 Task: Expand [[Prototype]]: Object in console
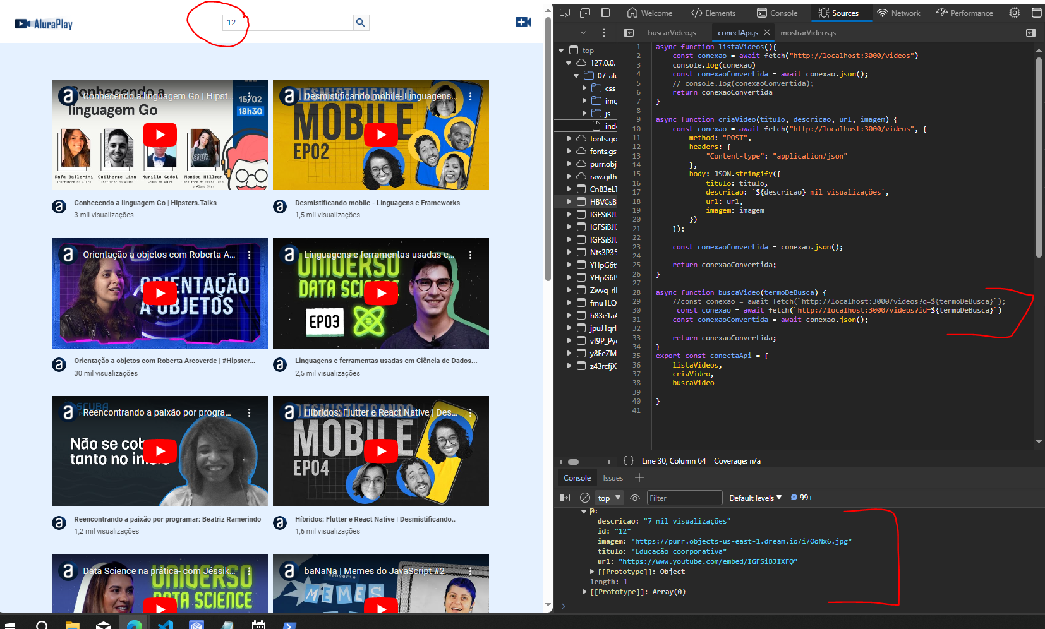tap(591, 572)
